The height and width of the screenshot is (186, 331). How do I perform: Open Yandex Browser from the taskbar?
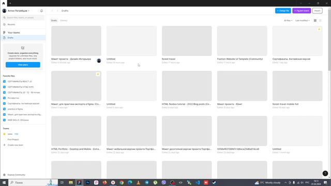click(113, 182)
